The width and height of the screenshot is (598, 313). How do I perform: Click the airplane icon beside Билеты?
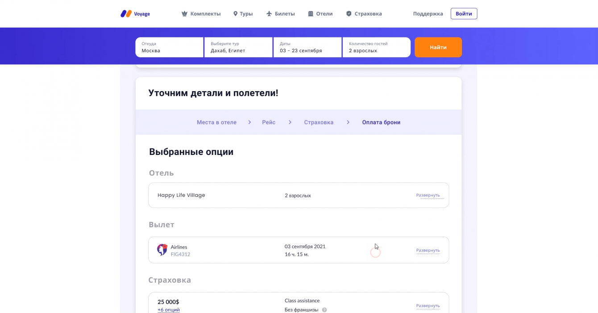[x=269, y=14]
